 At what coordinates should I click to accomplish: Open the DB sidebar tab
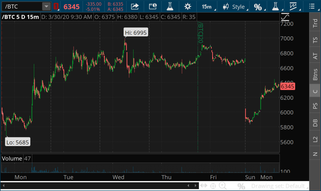coord(315,123)
